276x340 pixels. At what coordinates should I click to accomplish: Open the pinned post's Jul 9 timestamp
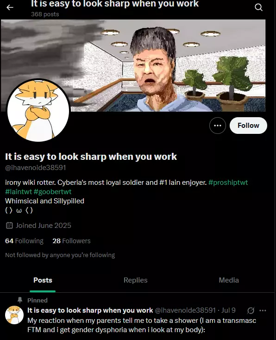(x=228, y=310)
